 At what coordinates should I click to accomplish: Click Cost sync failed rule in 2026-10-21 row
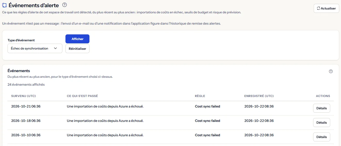[207, 106]
